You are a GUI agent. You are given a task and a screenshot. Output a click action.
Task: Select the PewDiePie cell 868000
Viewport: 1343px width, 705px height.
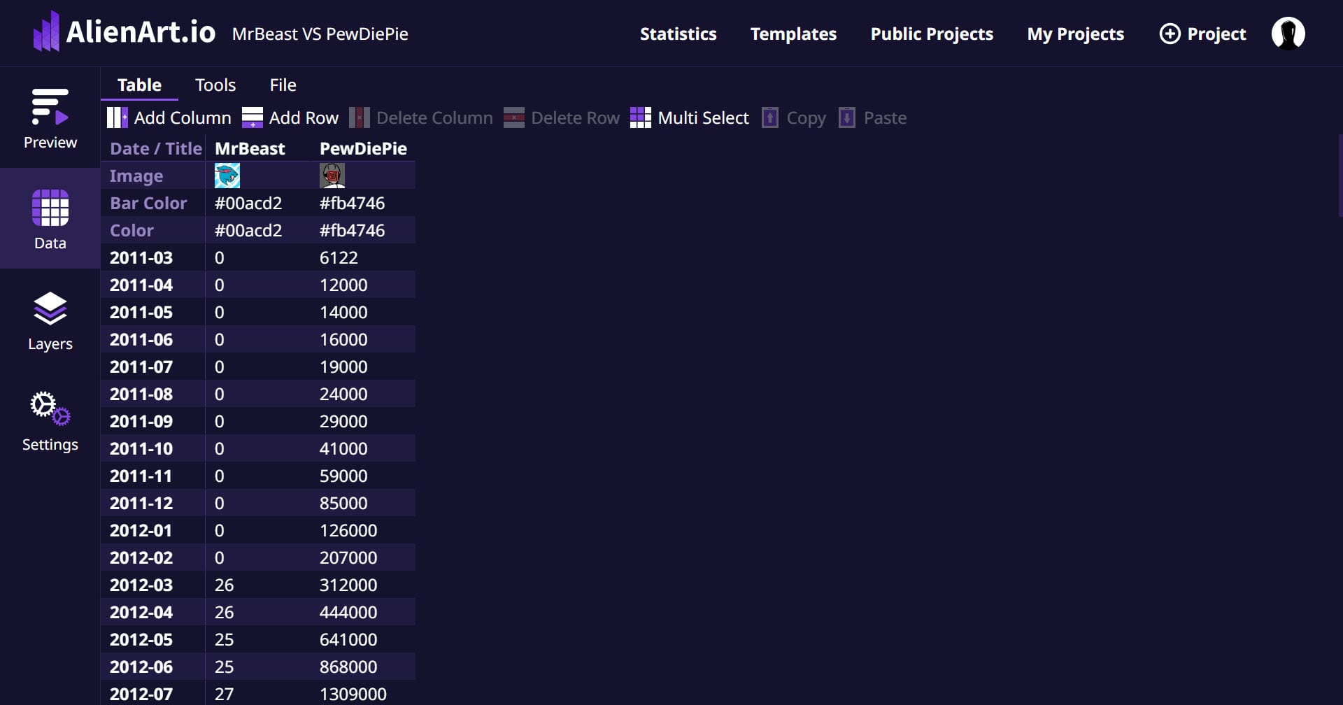click(x=362, y=667)
